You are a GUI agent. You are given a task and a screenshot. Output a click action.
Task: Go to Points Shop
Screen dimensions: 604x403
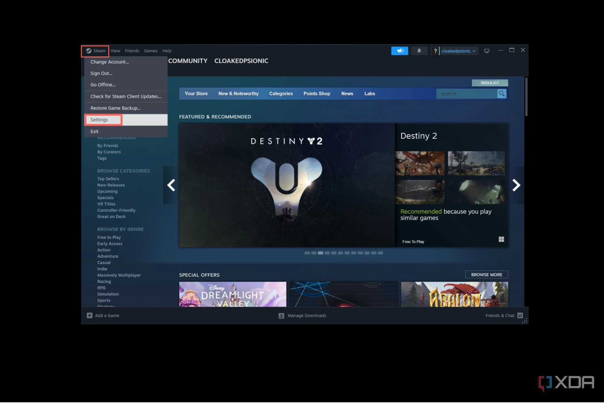(317, 94)
